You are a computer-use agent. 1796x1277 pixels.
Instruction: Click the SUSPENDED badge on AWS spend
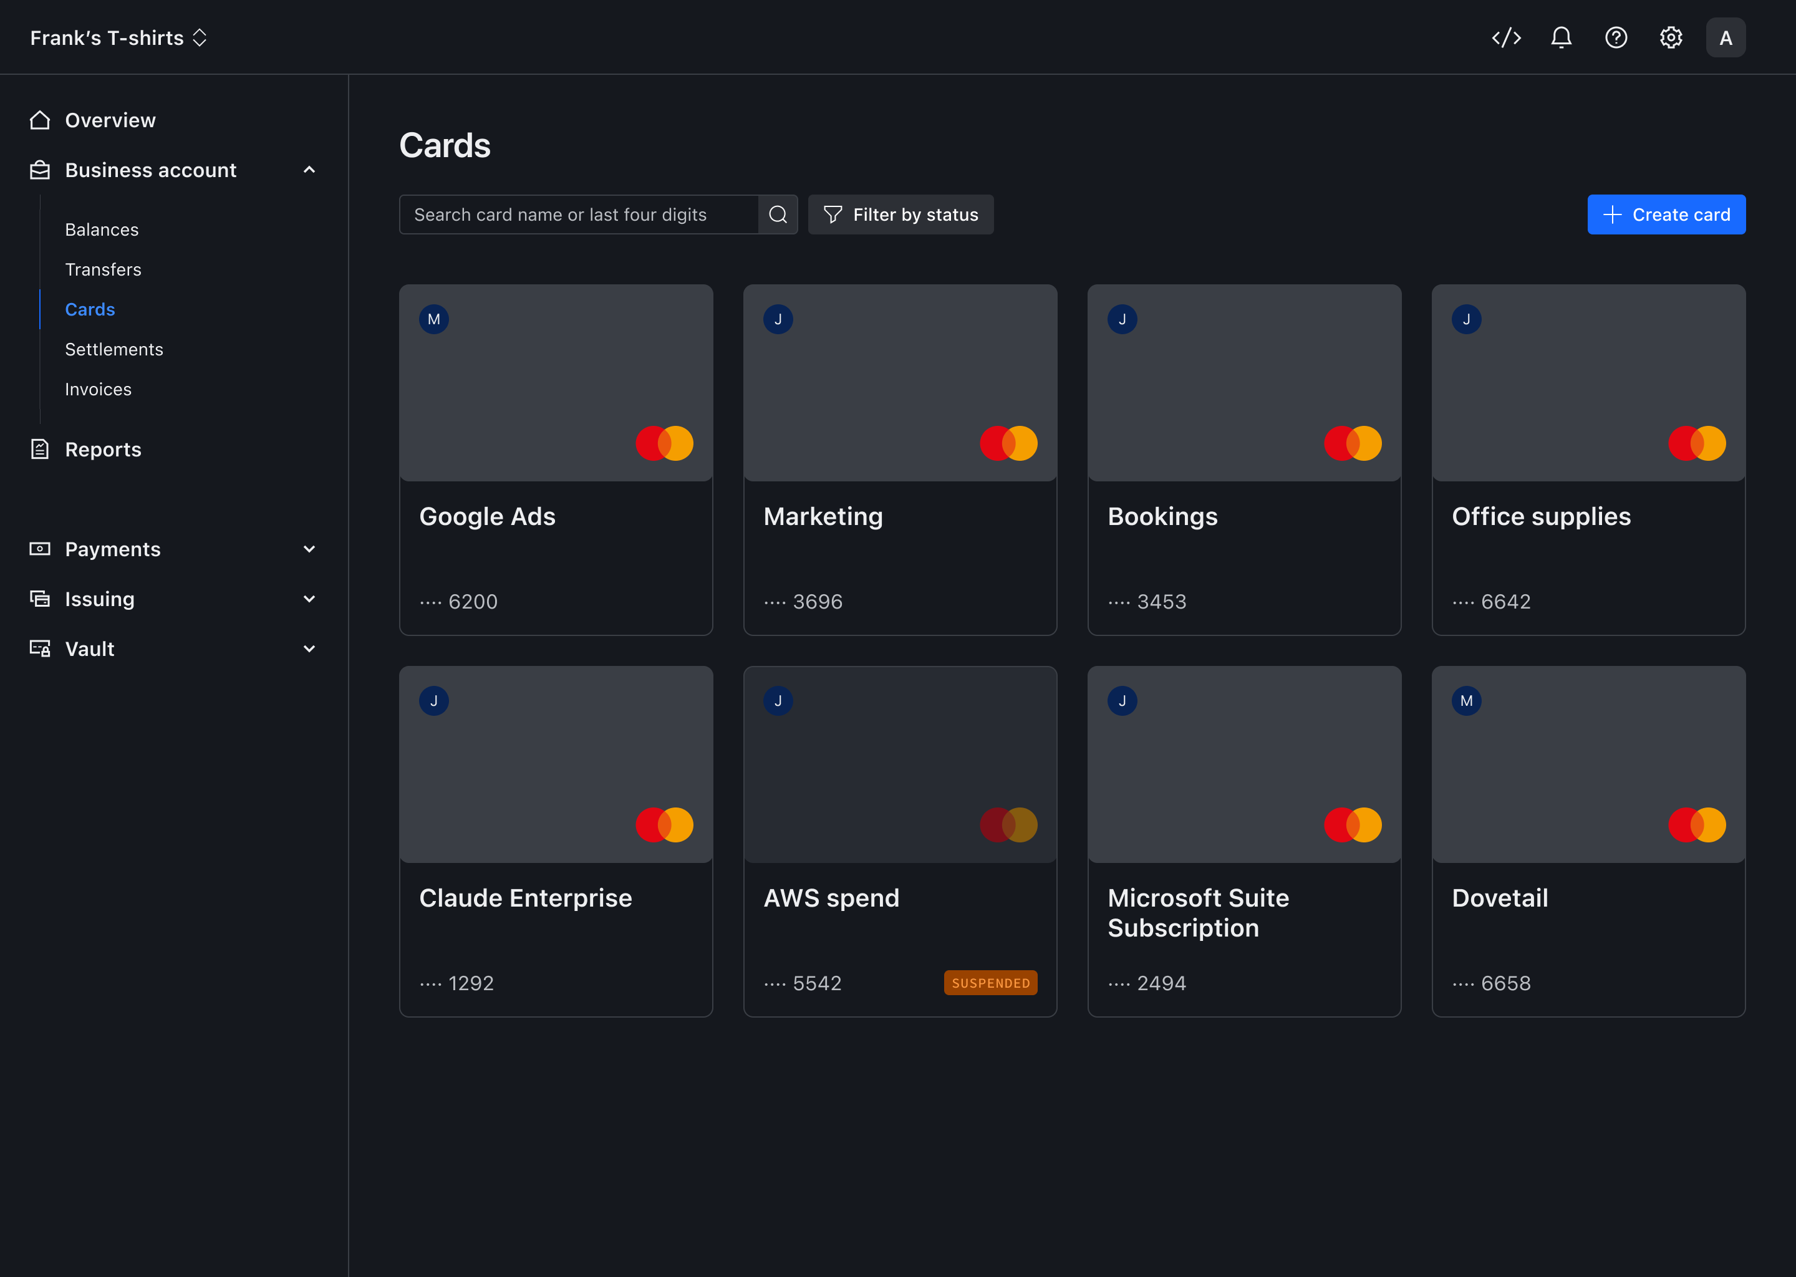pyautogui.click(x=990, y=983)
